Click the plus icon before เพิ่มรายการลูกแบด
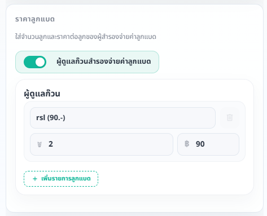 coord(35,179)
